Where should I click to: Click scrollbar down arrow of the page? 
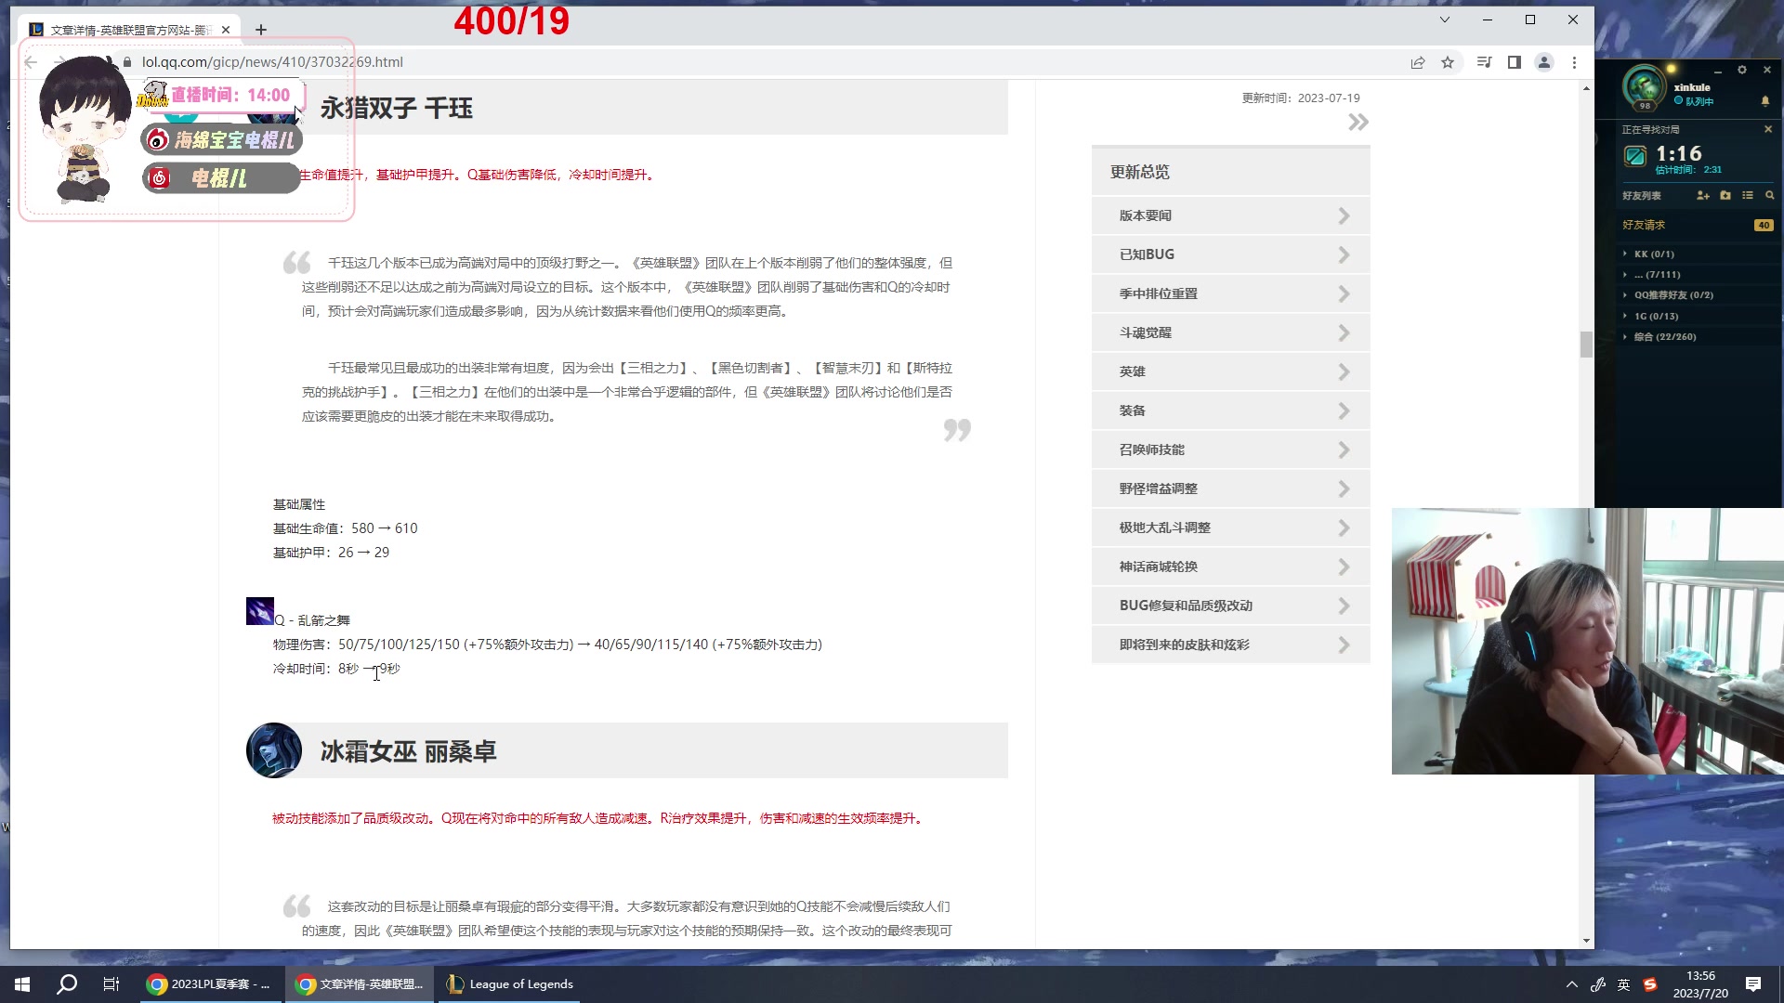(x=1586, y=941)
